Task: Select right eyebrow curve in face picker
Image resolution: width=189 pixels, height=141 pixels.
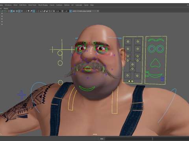Action: 160,40
